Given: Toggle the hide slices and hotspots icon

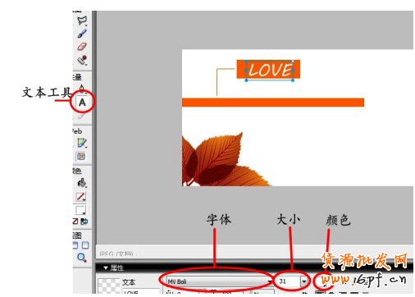Looking at the screenshot, I should click(x=81, y=157).
